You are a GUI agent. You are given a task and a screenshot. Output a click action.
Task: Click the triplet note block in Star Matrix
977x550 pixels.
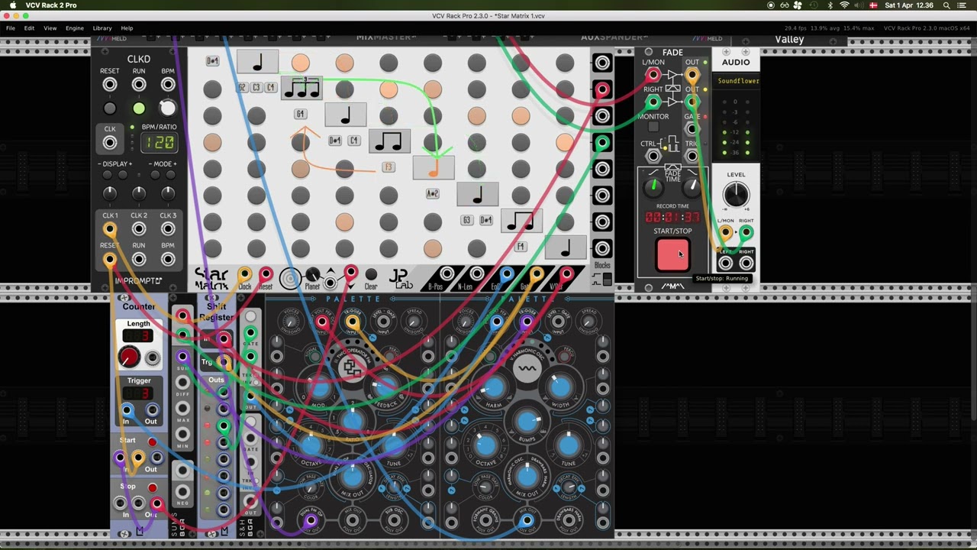pyautogui.click(x=301, y=88)
